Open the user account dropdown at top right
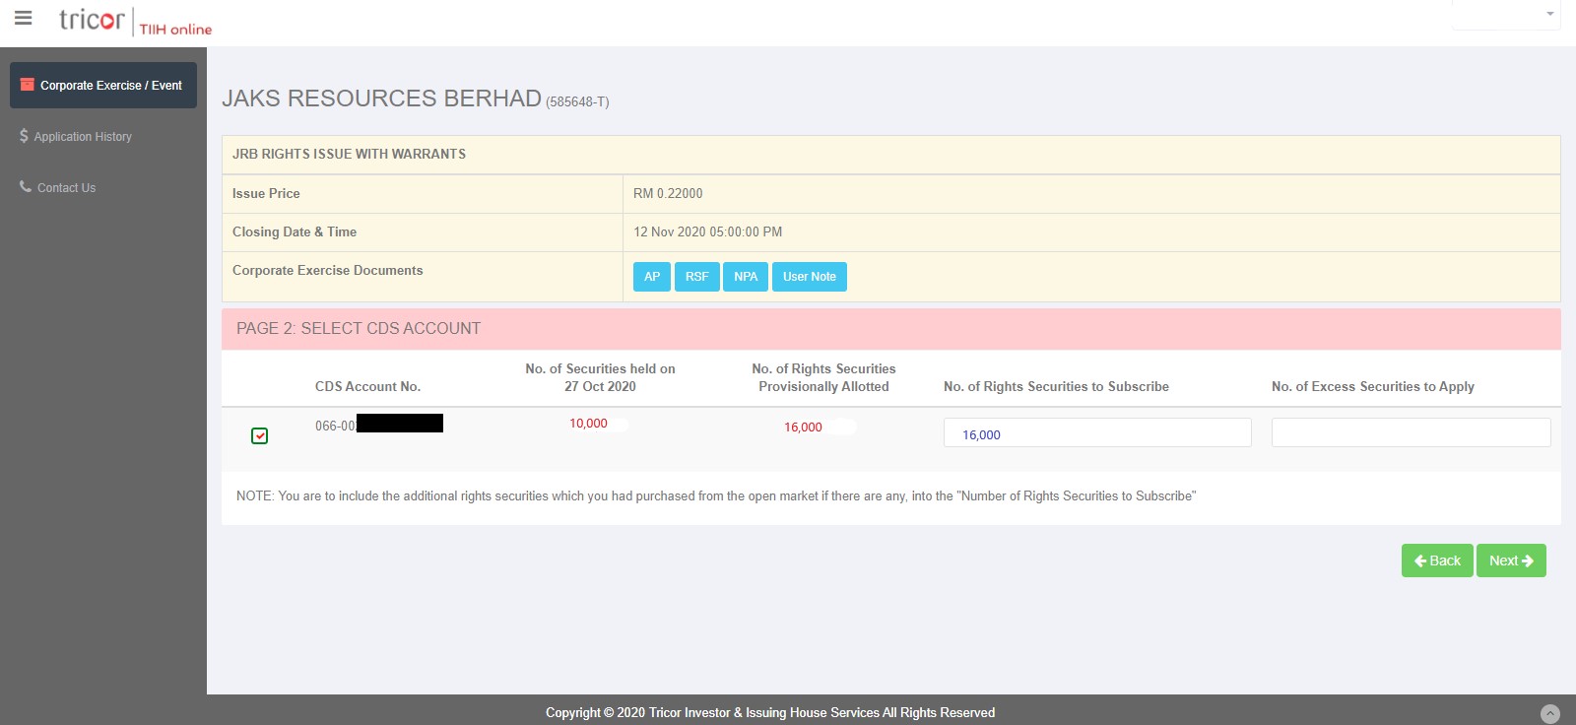 click(1506, 15)
